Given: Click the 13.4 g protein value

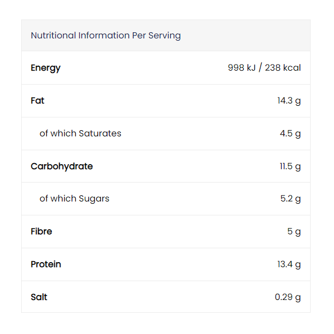Looking at the screenshot, I should (289, 264).
